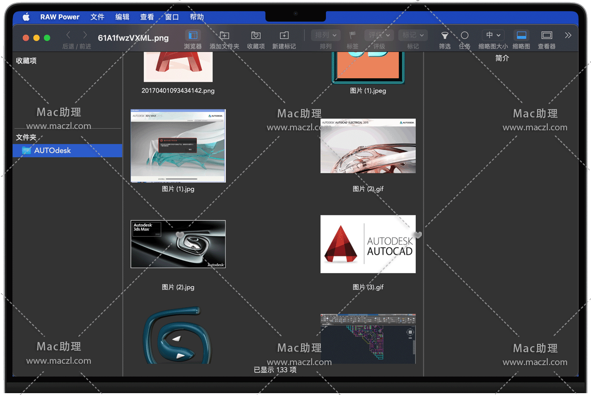
Task: Click the back navigation arrow
Action: click(x=68, y=35)
